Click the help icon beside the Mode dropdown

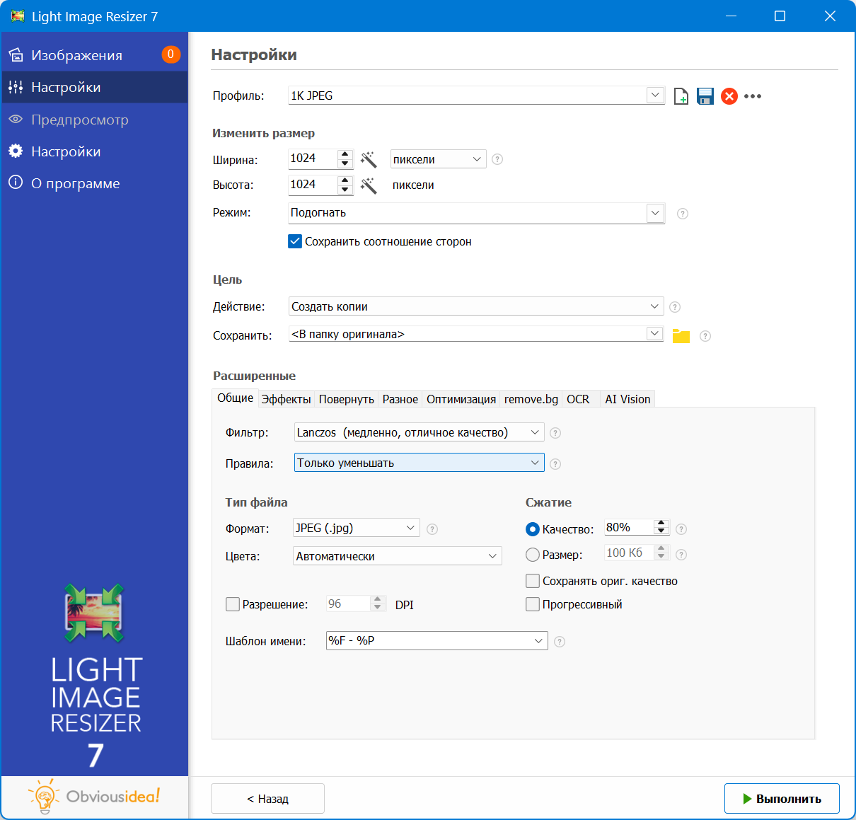click(683, 214)
